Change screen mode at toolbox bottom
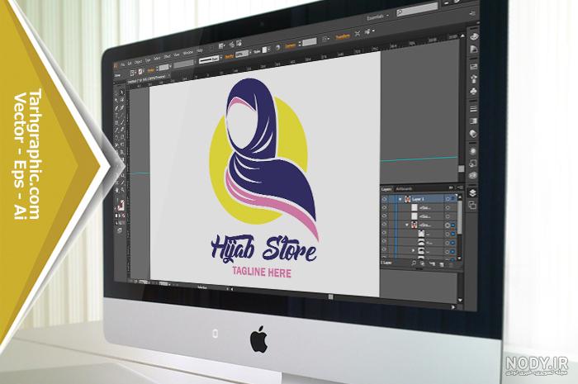578x384 pixels. click(120, 230)
